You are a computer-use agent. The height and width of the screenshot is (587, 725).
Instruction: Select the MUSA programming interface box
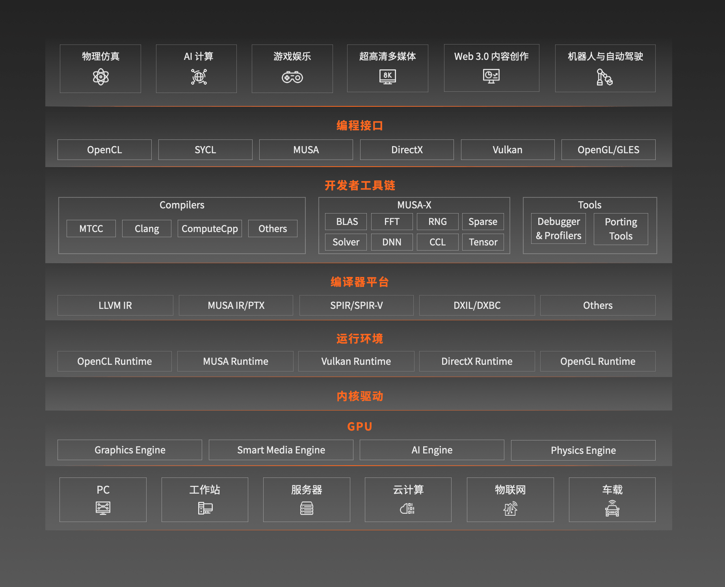[306, 150]
